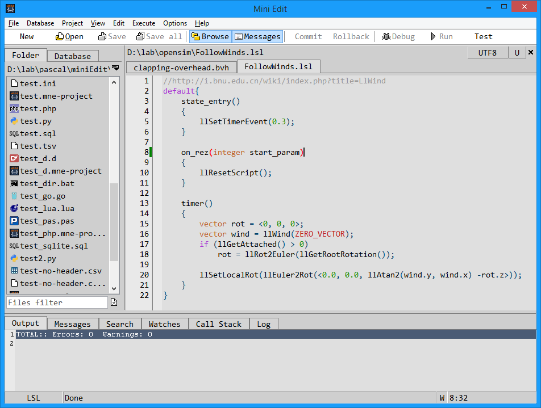
Task: Click the Debug bug icon
Action: 386,36
